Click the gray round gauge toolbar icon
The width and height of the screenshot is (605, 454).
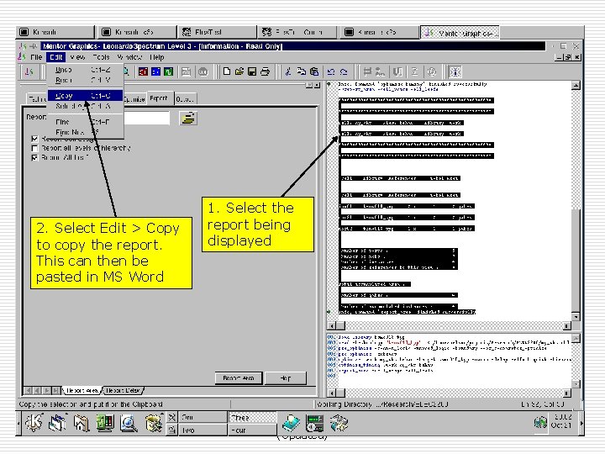[203, 71]
